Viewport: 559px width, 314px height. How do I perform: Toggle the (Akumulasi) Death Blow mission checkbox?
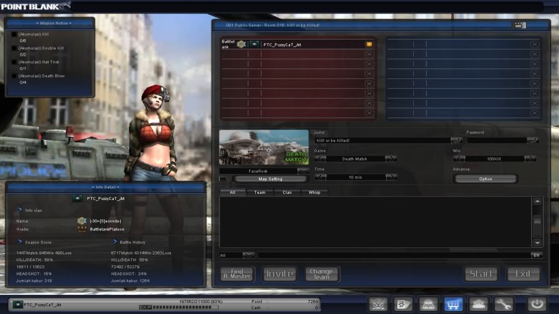click(x=14, y=76)
